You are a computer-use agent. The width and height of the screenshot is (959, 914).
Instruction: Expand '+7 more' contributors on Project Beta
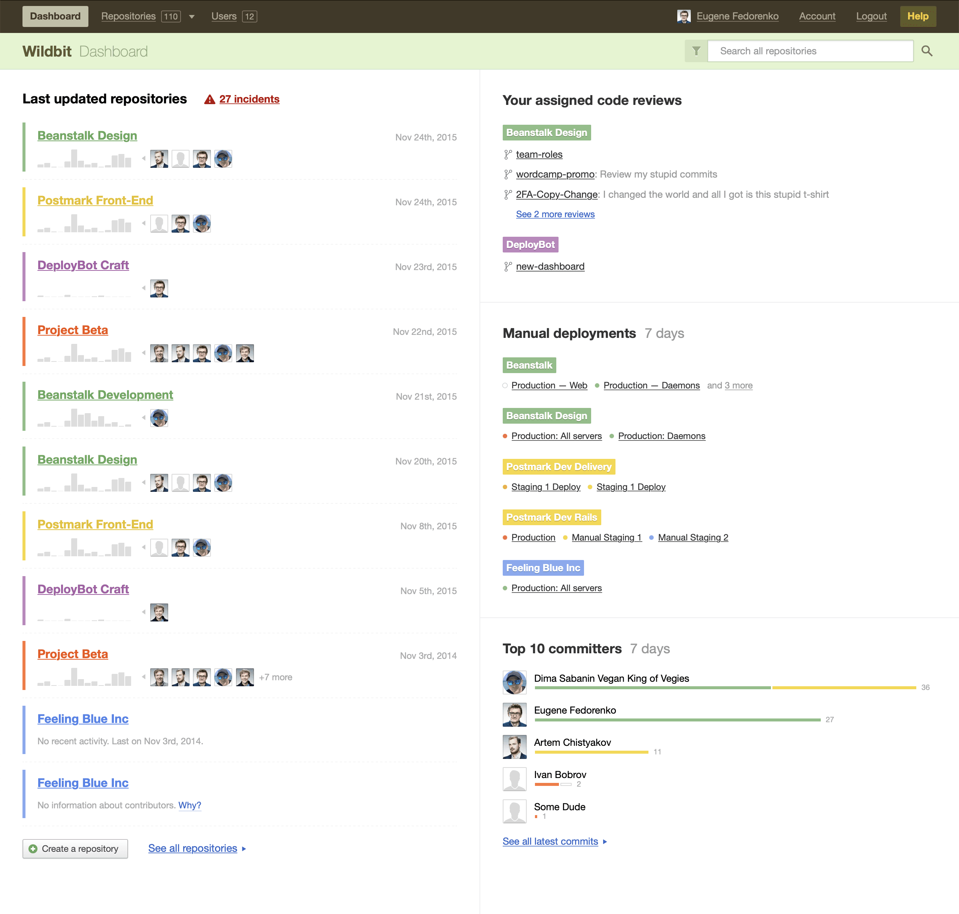(x=275, y=677)
